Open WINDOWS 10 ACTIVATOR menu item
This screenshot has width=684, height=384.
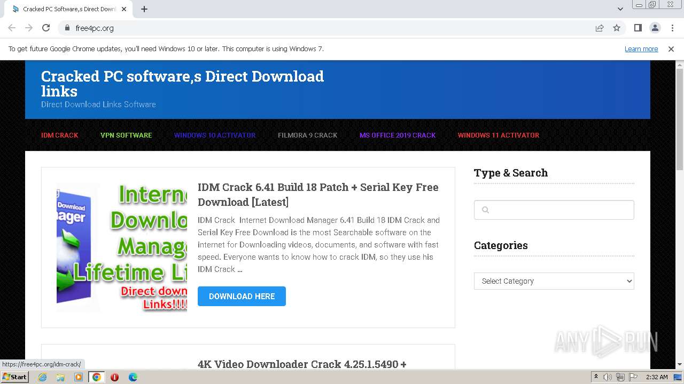pyautogui.click(x=215, y=135)
